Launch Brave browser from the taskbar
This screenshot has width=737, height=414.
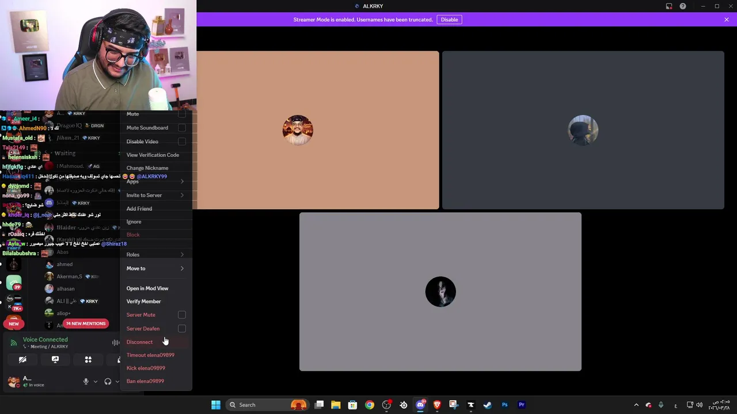(x=437, y=405)
